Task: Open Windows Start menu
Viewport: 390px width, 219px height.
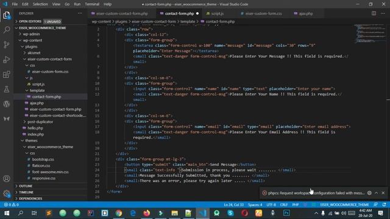Action: click(7, 213)
